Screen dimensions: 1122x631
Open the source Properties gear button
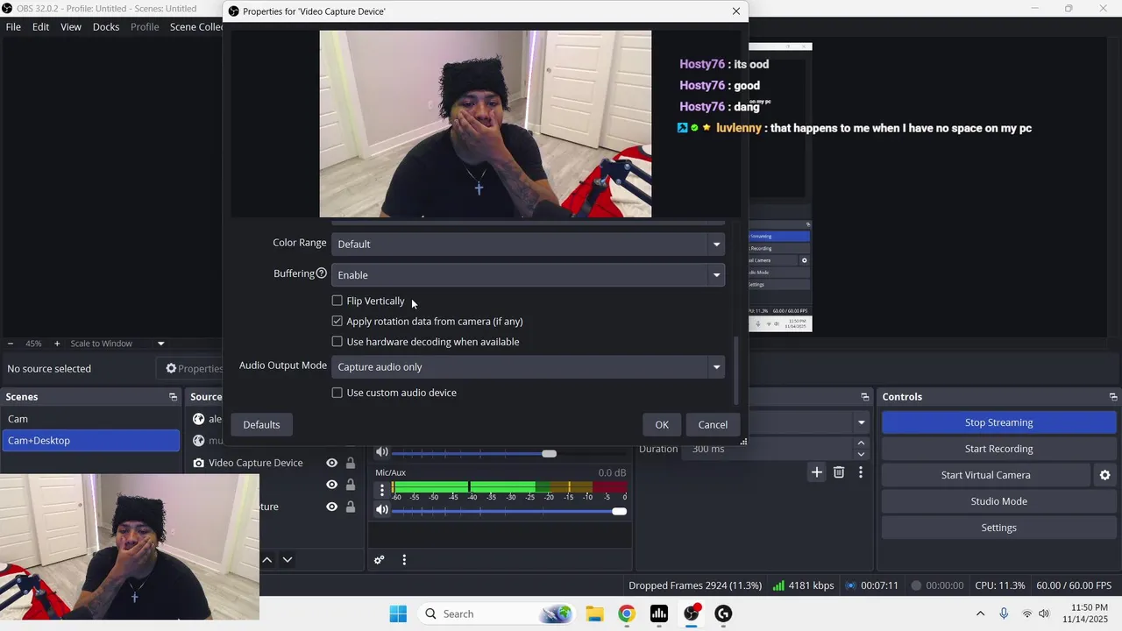coord(194,368)
